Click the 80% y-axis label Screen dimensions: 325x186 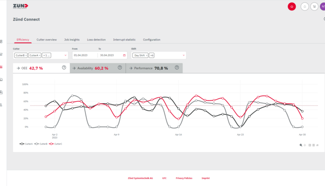26,93
